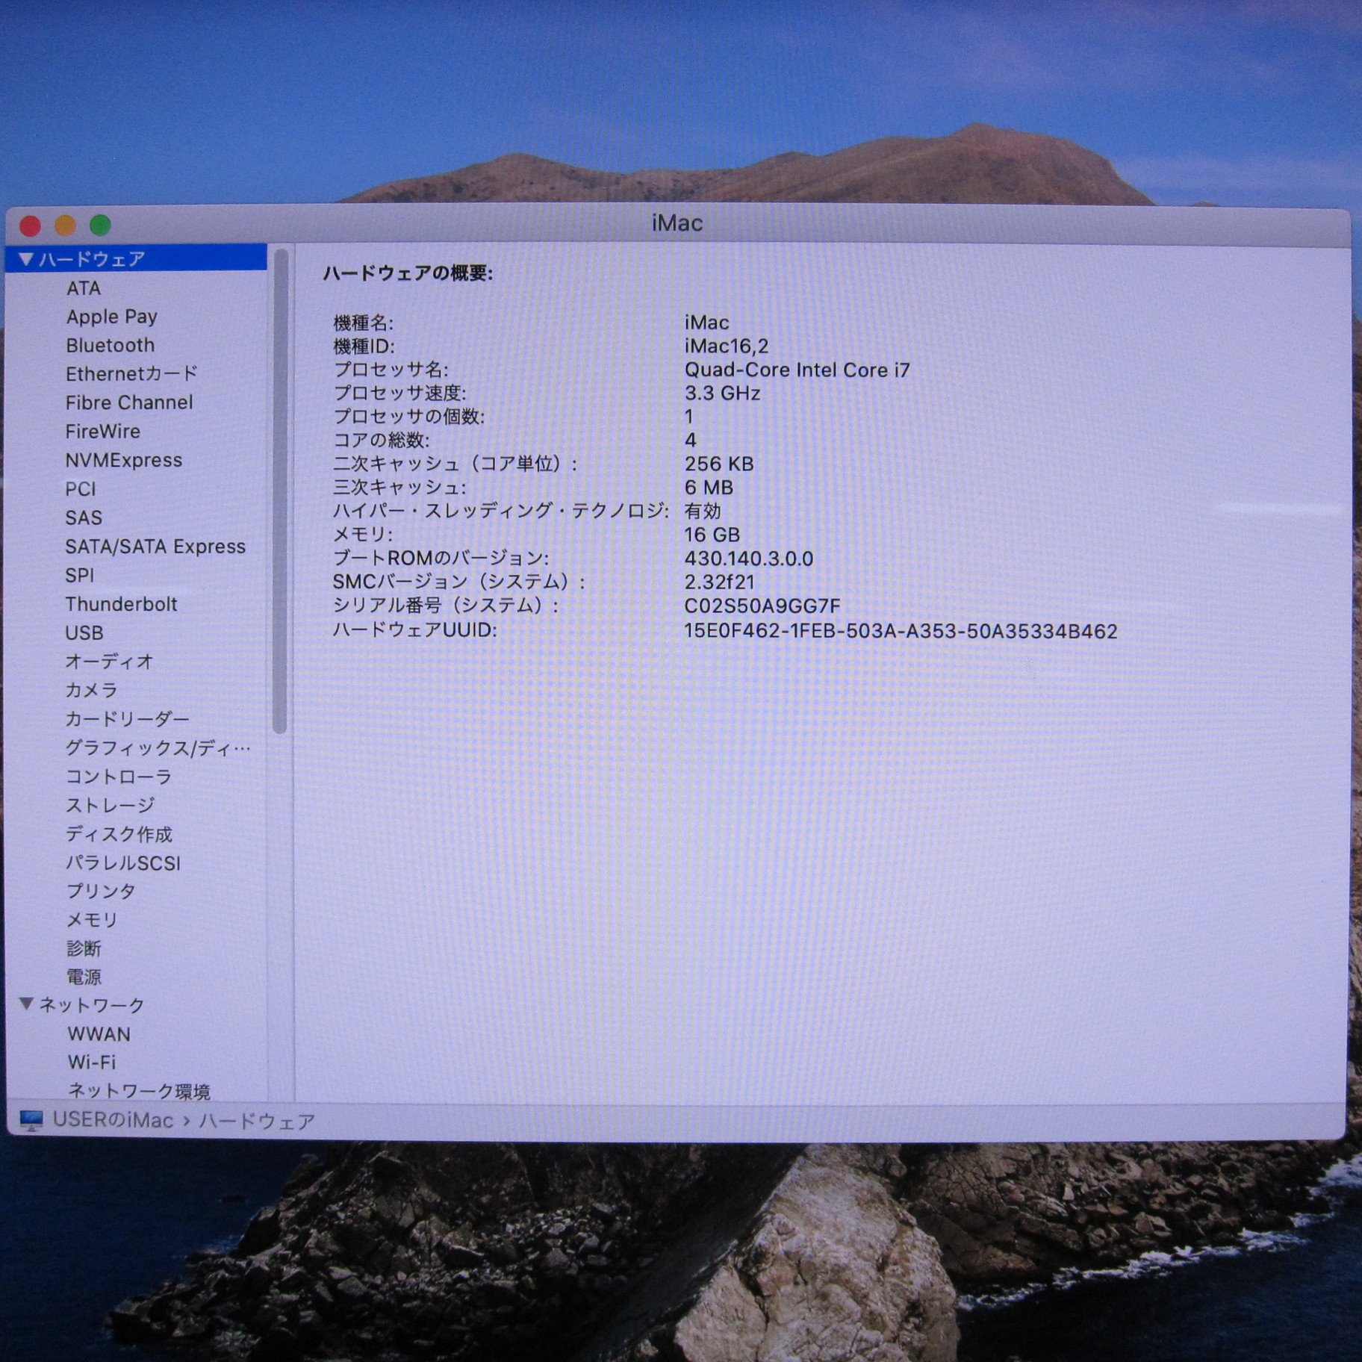The width and height of the screenshot is (1362, 1362).
Task: Choose Fibre Channel in the sidebar
Action: (x=128, y=402)
